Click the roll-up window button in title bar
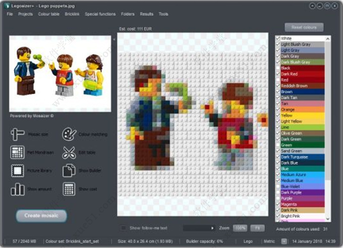The height and width of the screenshot is (248, 343). (312, 6)
